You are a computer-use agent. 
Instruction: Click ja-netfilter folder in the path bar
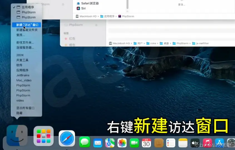201,43
